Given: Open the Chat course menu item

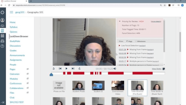Looking at the screenshot, I should pyautogui.click(x=12, y=97).
